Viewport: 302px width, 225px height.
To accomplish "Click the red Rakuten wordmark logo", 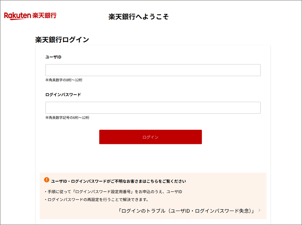I will [x=17, y=16].
